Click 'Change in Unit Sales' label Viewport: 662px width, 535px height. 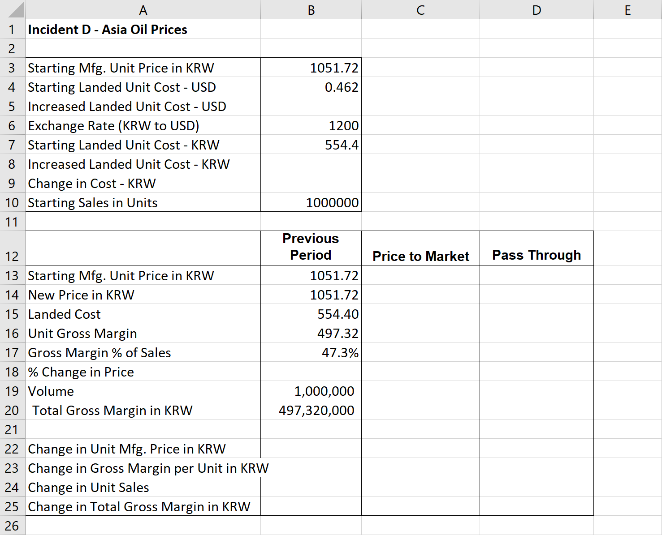[x=89, y=488]
